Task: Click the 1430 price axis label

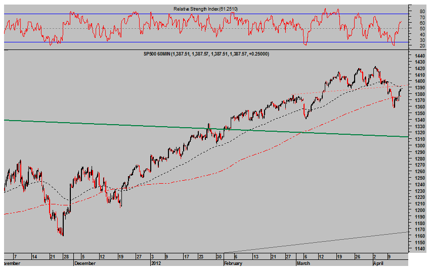Action: 421,62
